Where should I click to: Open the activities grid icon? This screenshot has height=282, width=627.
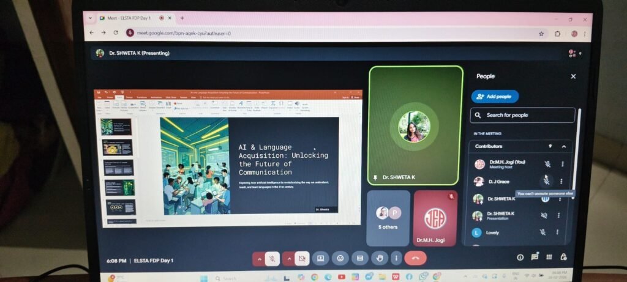click(549, 258)
